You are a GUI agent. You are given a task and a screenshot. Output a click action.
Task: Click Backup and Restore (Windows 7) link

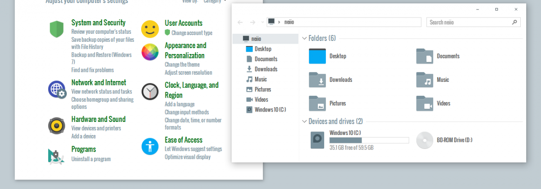point(102,58)
